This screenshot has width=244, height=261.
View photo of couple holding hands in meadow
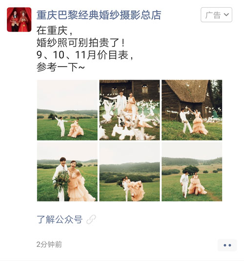(x=67, y=110)
